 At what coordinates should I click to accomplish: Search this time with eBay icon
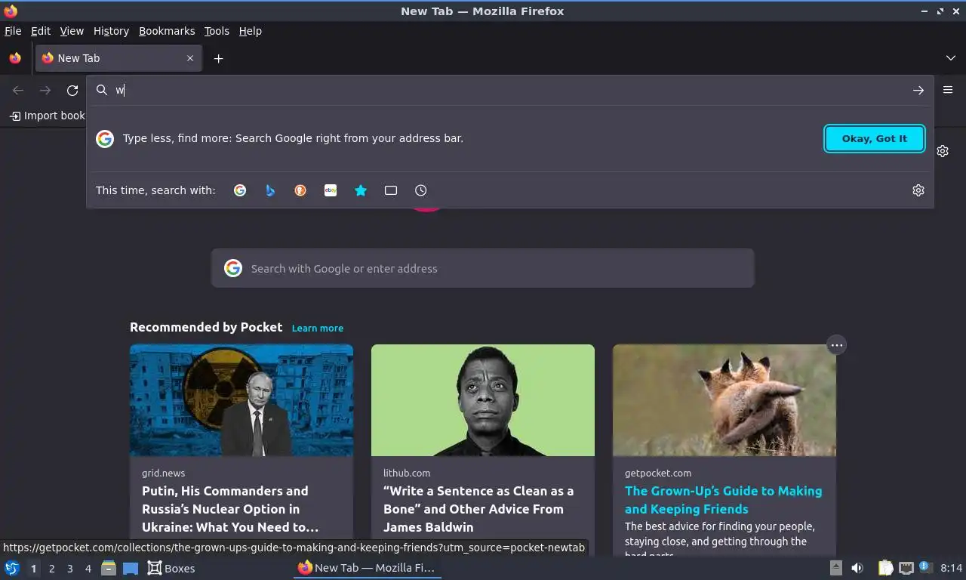331,190
